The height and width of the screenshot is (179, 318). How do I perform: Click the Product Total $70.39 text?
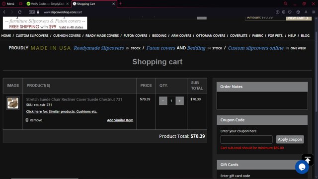pyautogui.click(x=182, y=136)
